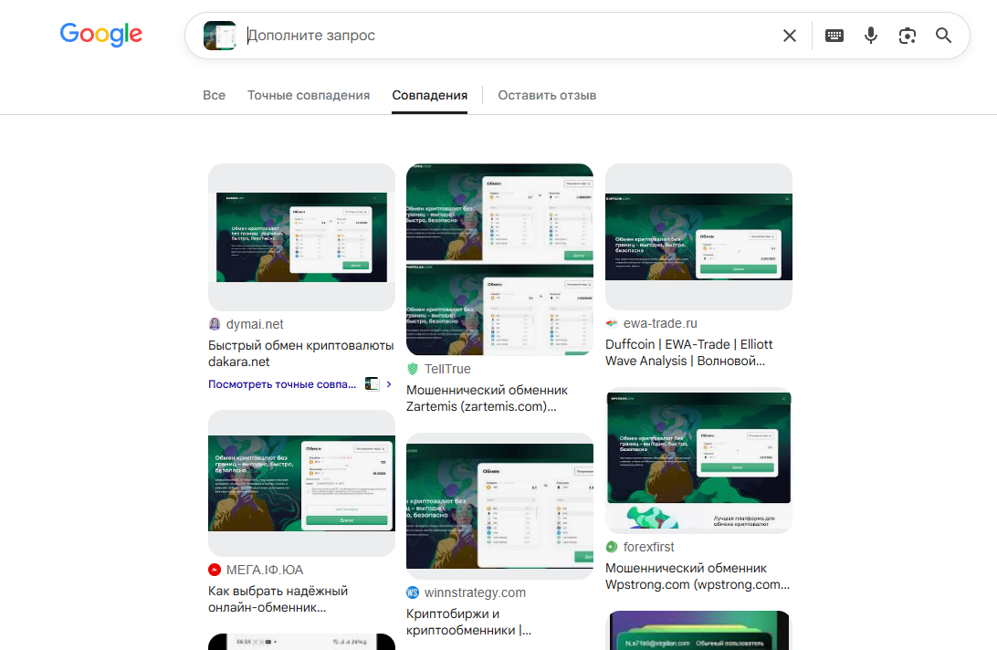Click the 'МЕГА.ІФ.ЮА' source name

coord(265,570)
